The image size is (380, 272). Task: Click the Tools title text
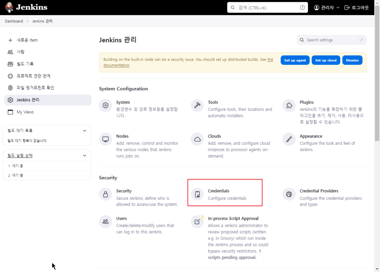click(x=213, y=102)
